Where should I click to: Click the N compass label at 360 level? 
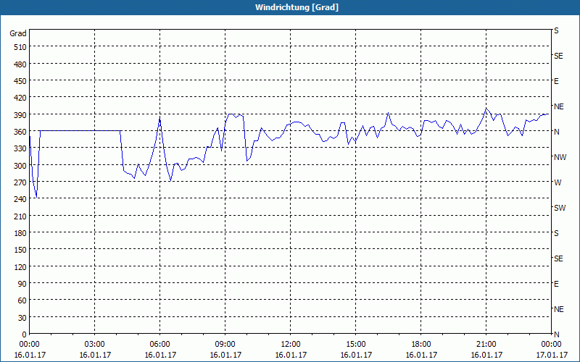557,132
